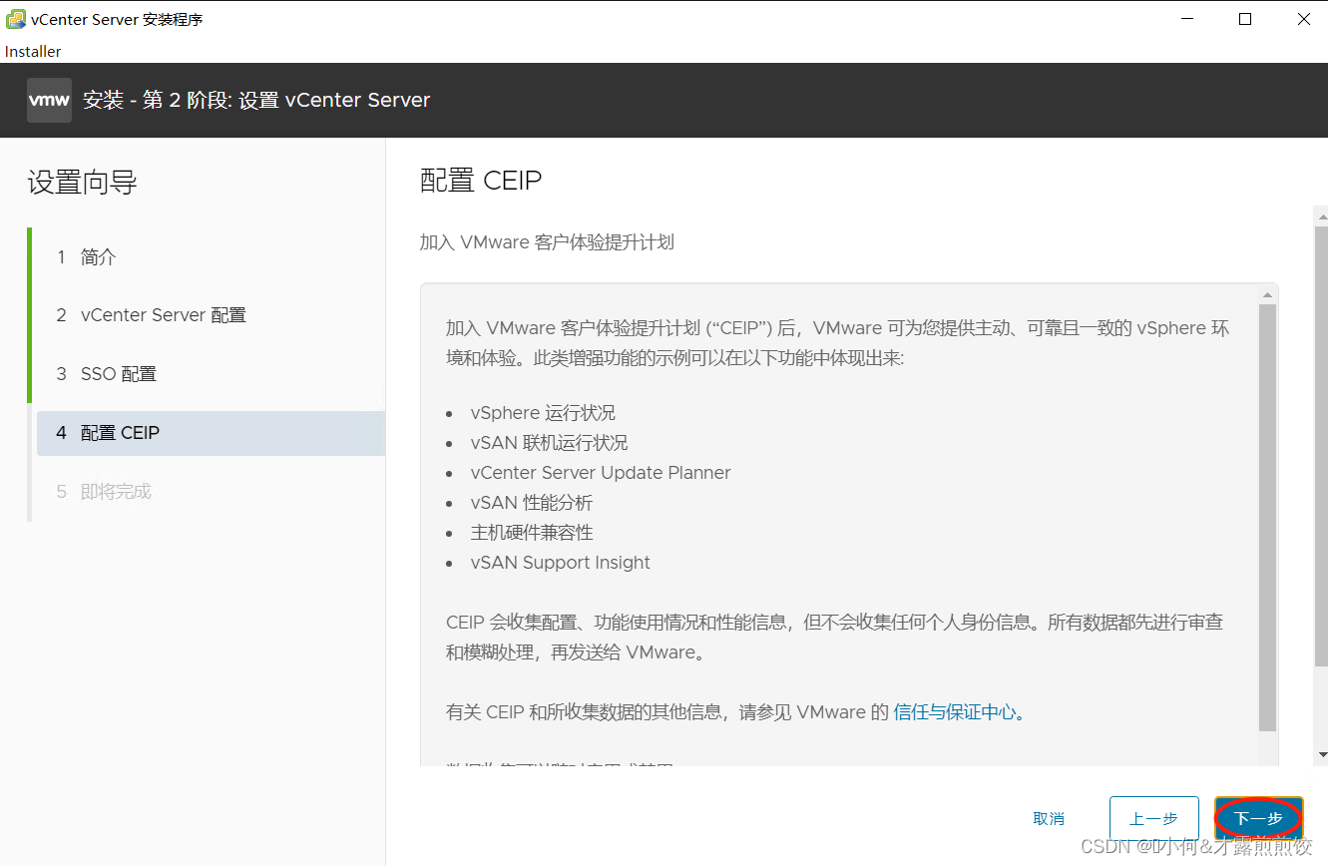
Task: Select step 2 vCenter Server 配置
Action: click(211, 315)
